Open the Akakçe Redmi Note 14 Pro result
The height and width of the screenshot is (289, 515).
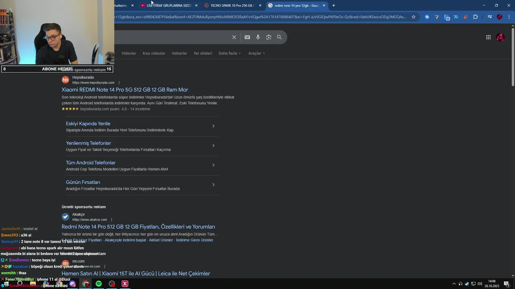(x=138, y=227)
